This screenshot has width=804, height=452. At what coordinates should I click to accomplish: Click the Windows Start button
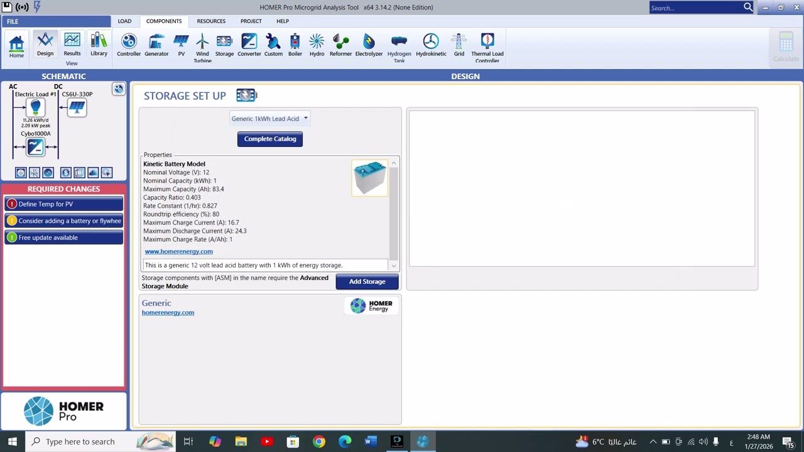(13, 441)
